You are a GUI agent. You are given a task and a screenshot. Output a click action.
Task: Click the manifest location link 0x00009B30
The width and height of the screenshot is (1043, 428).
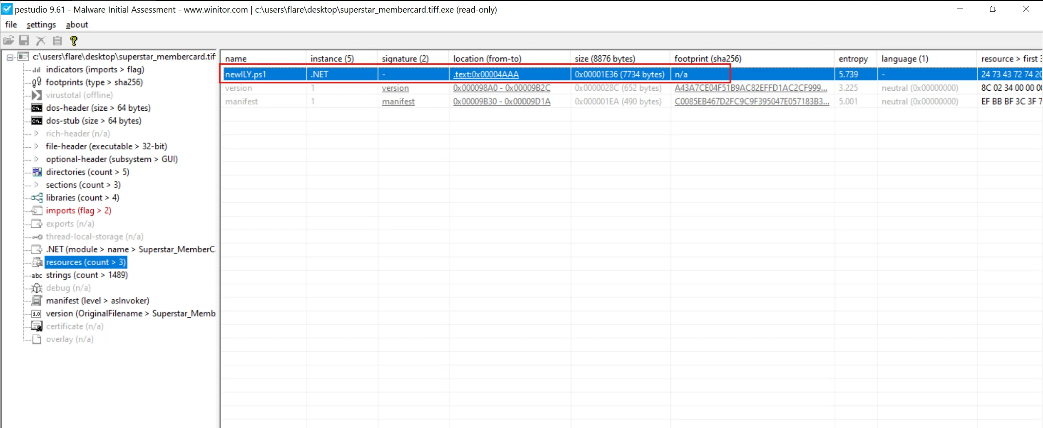point(501,102)
